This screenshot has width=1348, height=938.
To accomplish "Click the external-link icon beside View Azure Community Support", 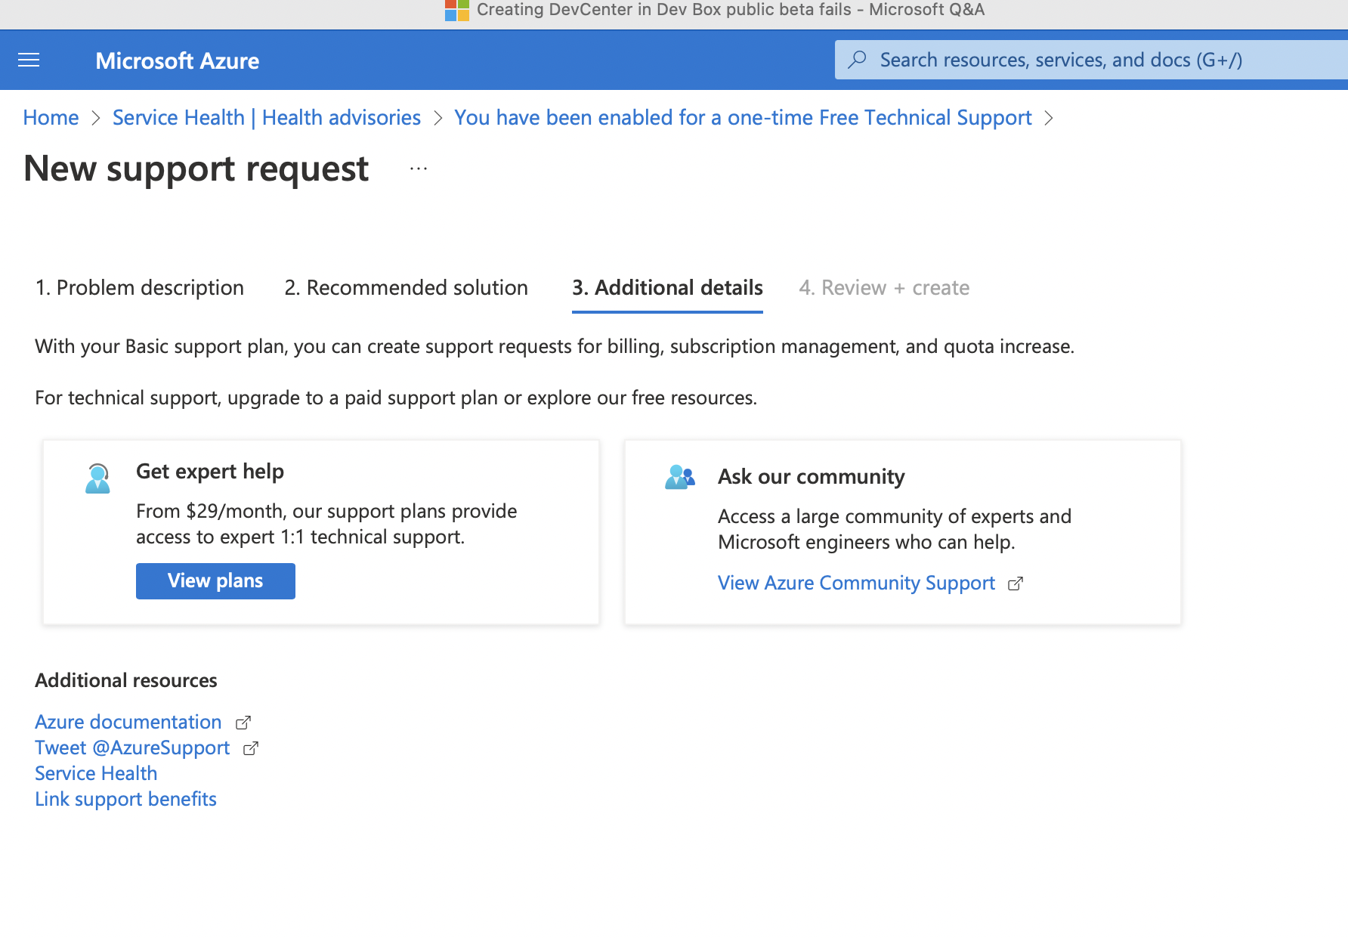I will [x=1016, y=583].
